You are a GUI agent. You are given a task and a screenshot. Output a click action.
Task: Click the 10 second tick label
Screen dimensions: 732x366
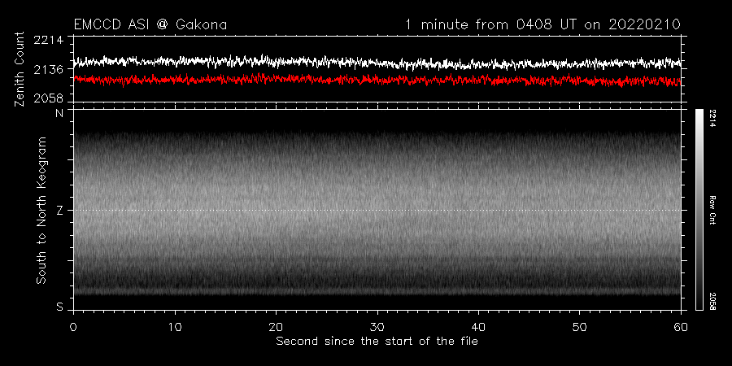click(175, 327)
